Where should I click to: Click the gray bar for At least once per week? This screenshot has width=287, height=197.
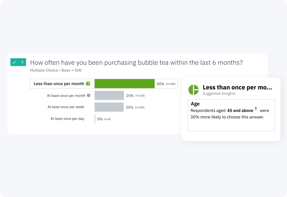pos(109,107)
